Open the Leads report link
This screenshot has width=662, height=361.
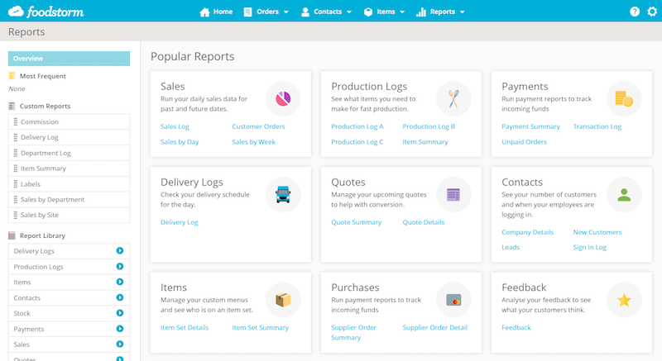511,247
